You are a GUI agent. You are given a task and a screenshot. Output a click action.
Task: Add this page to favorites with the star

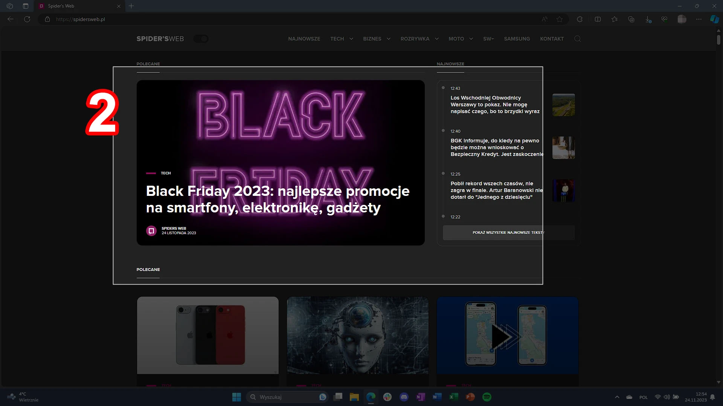click(x=560, y=19)
